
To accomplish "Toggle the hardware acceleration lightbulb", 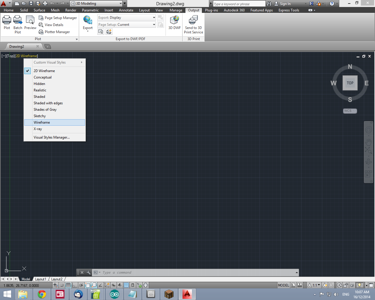I will click(359, 285).
